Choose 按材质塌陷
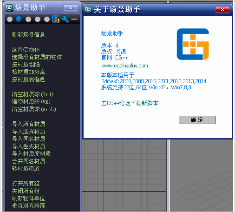 tap(26, 65)
